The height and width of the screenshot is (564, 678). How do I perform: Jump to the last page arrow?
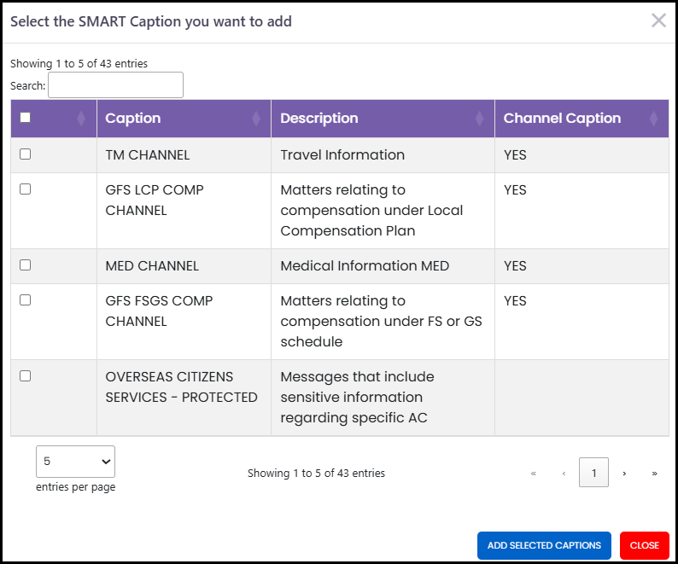pyautogui.click(x=655, y=474)
